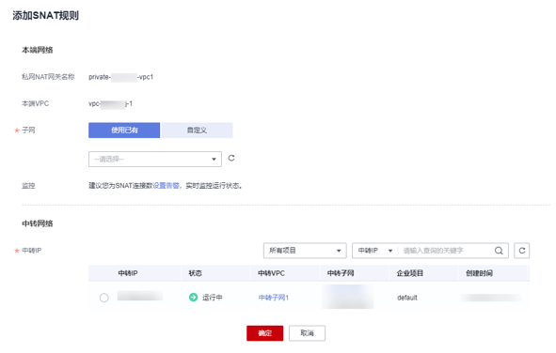
Task: Open the 中转子网1 VPC link
Action: coord(274,298)
